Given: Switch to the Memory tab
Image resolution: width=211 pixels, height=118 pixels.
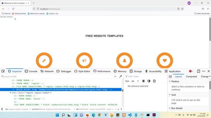Looking at the screenshot, I should 120,71.
